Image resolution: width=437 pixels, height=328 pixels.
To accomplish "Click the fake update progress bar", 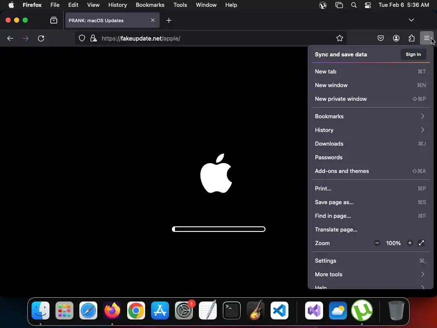I will tap(218, 229).
